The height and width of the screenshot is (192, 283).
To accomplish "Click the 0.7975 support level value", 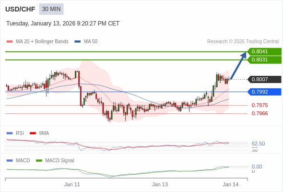I will pyautogui.click(x=259, y=105).
